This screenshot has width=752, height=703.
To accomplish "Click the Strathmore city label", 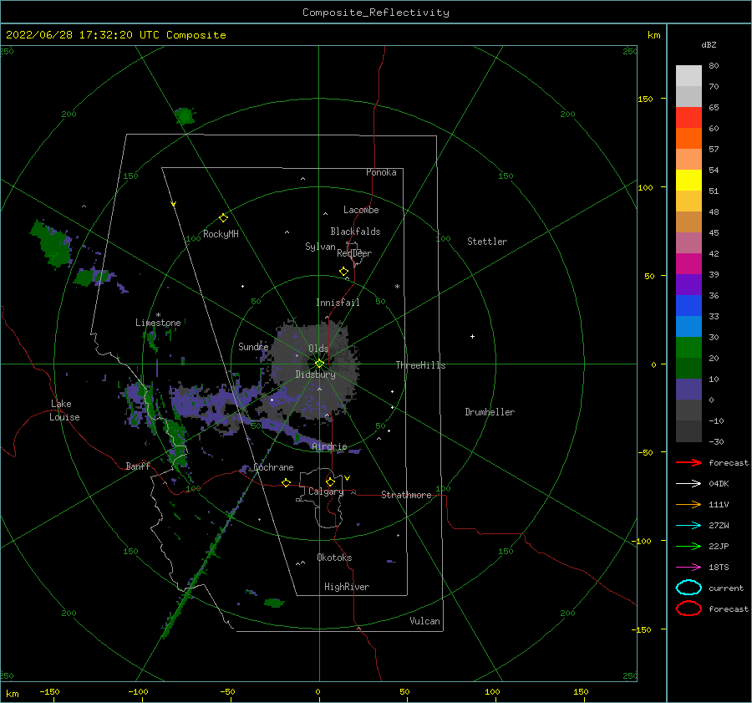I will pyautogui.click(x=406, y=495).
